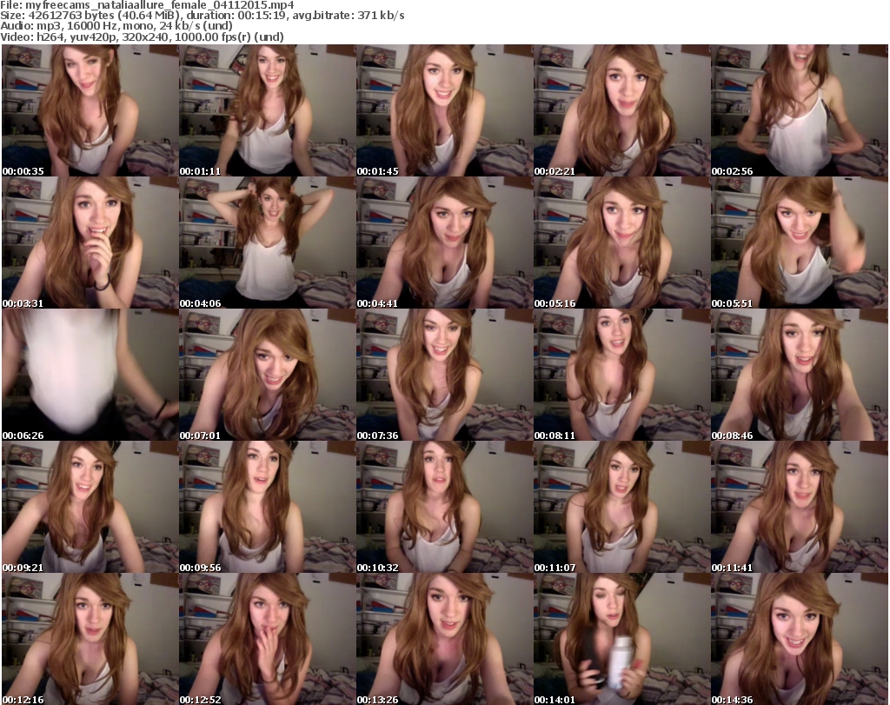Click the frame stamped 00:13:26

444,639
